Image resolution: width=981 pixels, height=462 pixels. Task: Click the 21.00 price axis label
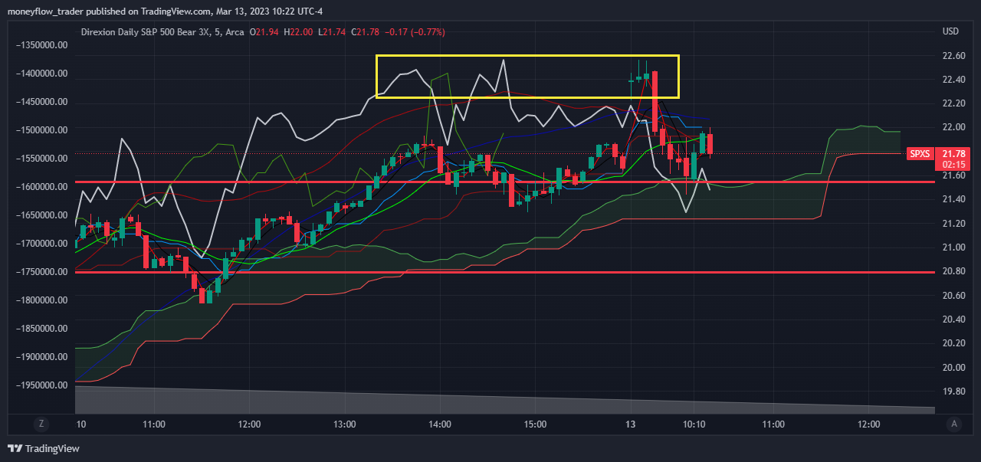(x=953, y=247)
